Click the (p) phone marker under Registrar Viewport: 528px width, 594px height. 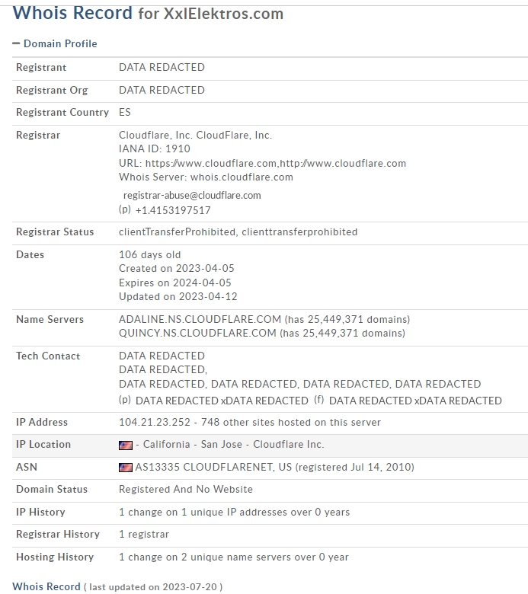pyautogui.click(x=125, y=209)
